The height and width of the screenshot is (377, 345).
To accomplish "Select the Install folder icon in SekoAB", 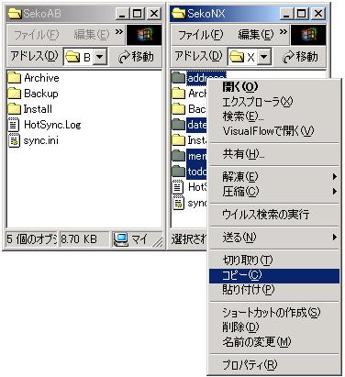I will (x=14, y=109).
